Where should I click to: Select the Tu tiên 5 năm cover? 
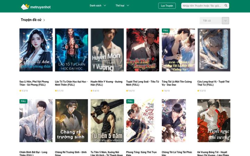pos(107,121)
